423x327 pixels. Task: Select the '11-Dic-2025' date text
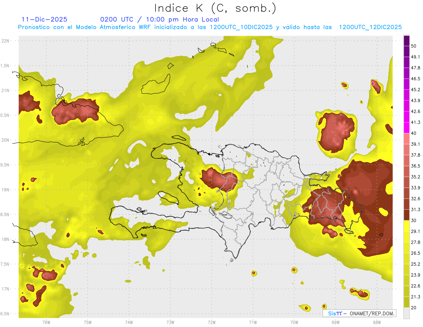click(x=44, y=19)
